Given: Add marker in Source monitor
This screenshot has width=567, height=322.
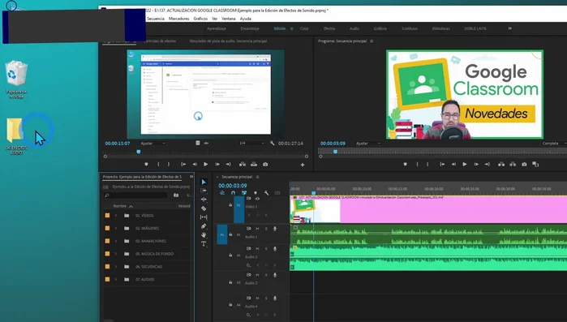Looking at the screenshot, I should coord(146,164).
